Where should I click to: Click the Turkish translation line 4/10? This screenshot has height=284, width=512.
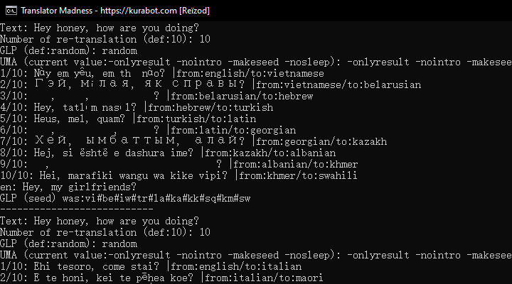coord(137,107)
